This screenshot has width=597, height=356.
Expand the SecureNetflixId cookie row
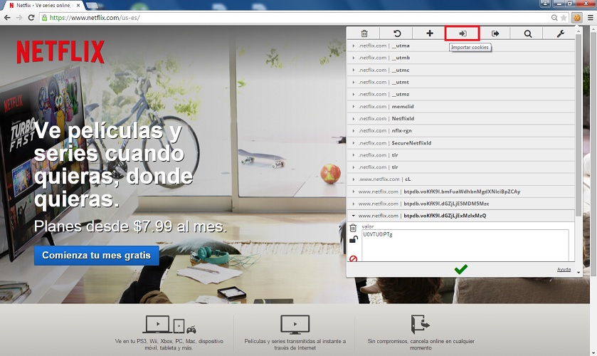[460, 143]
